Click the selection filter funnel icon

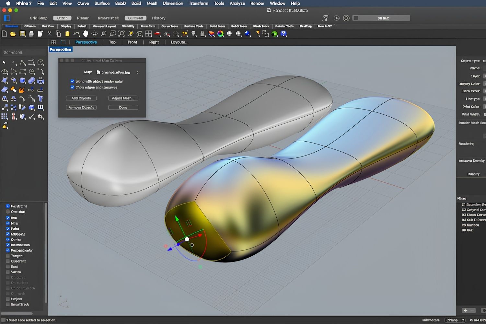(x=326, y=18)
